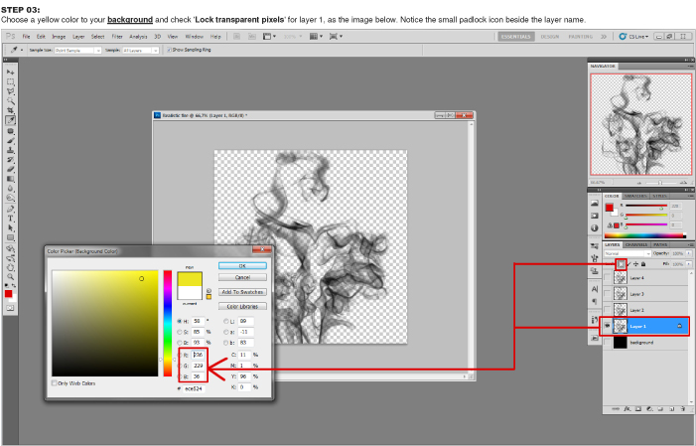Viewport: 696px width, 446px height.
Task: Open the Layer menu
Action: 78,37
